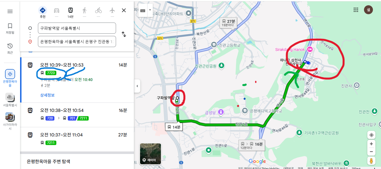Select the 10:39–10:53 bus 7723 route
Image resolution: width=381 pixels, height=169 pixels.
pos(77,80)
